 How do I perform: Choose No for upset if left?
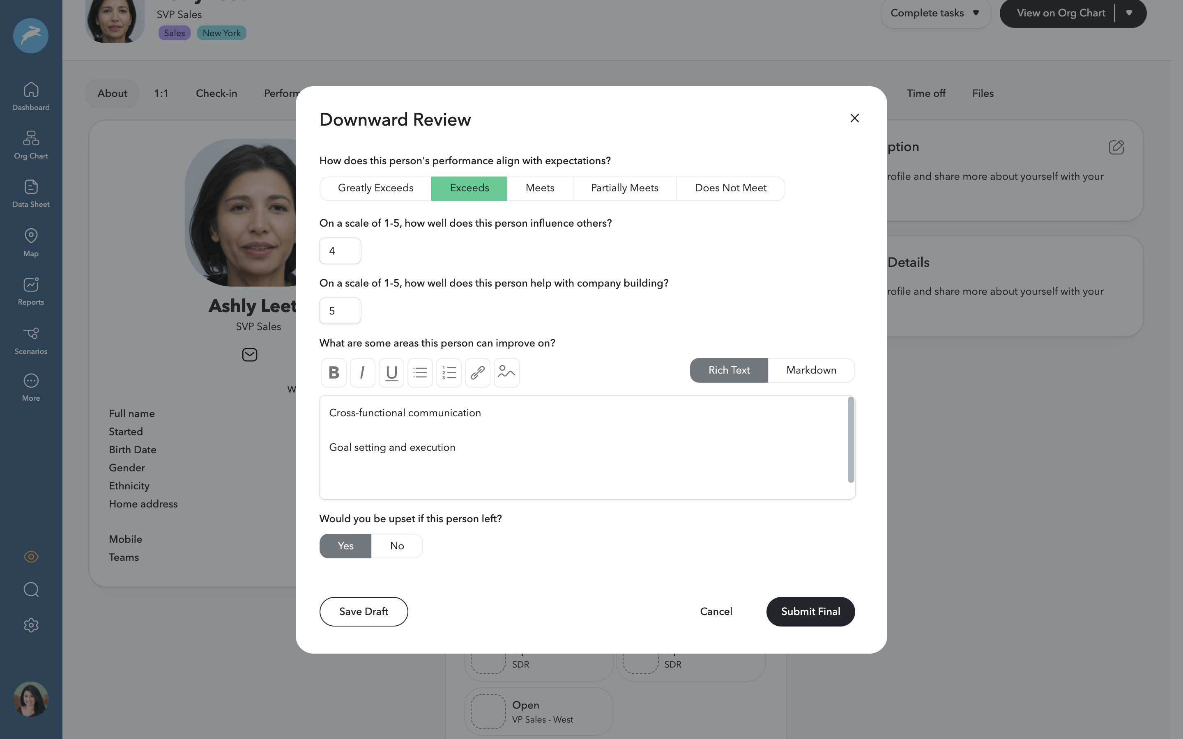pos(397,546)
